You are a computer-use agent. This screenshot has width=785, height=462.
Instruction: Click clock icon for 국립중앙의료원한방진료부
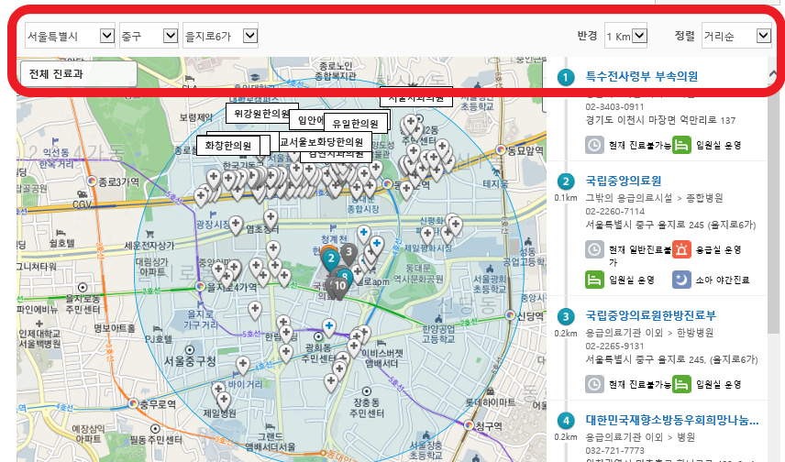pyautogui.click(x=594, y=384)
